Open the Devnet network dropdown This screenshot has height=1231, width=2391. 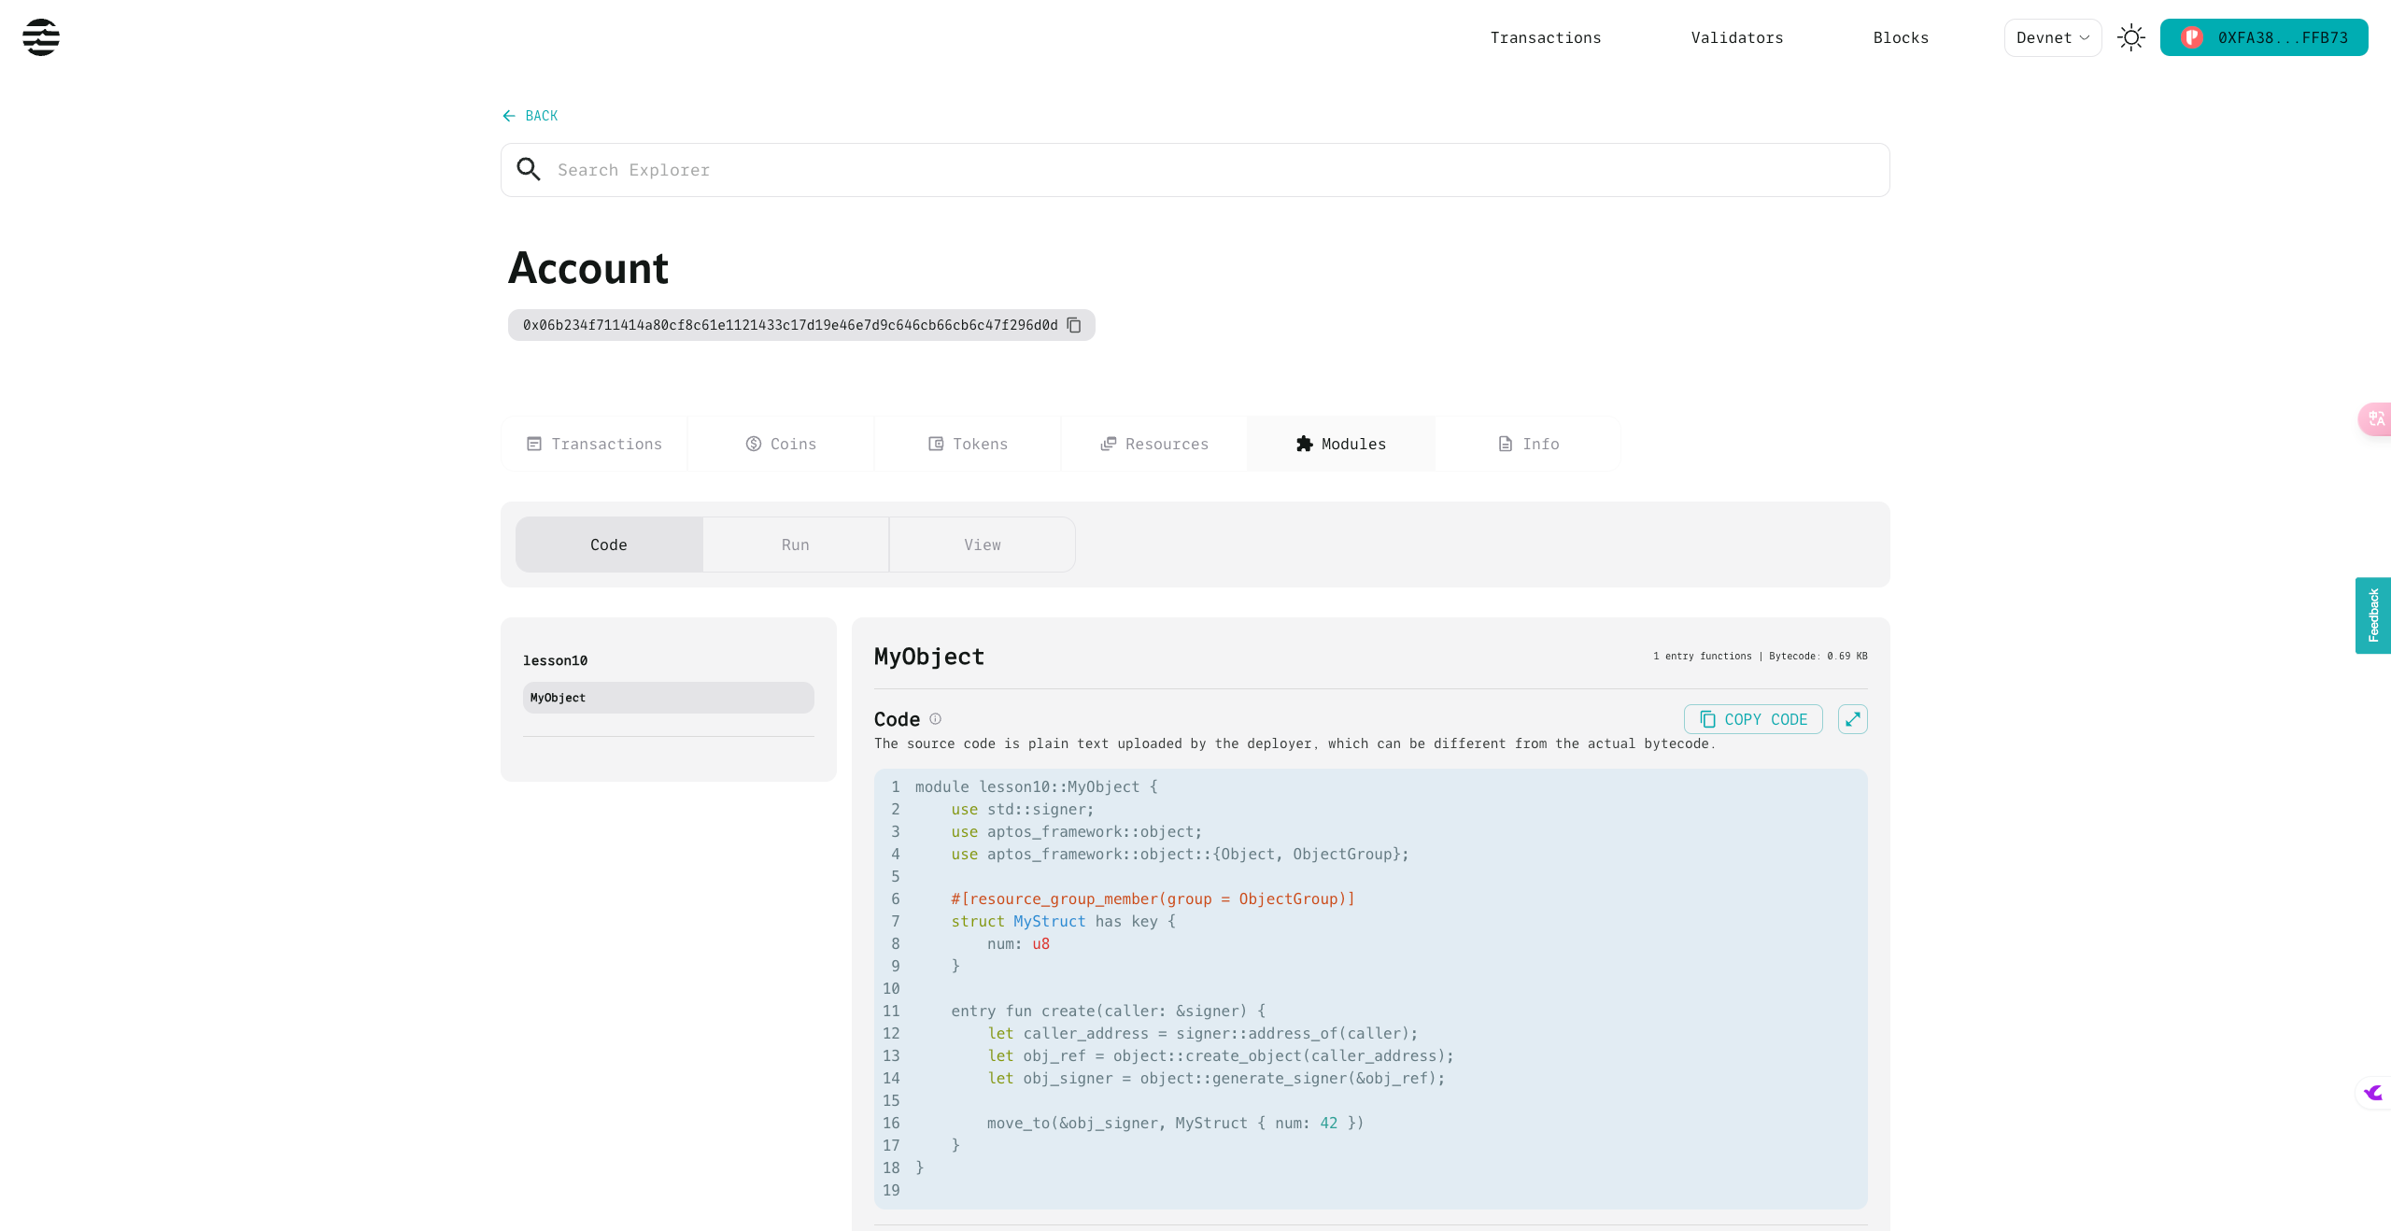click(x=2052, y=37)
